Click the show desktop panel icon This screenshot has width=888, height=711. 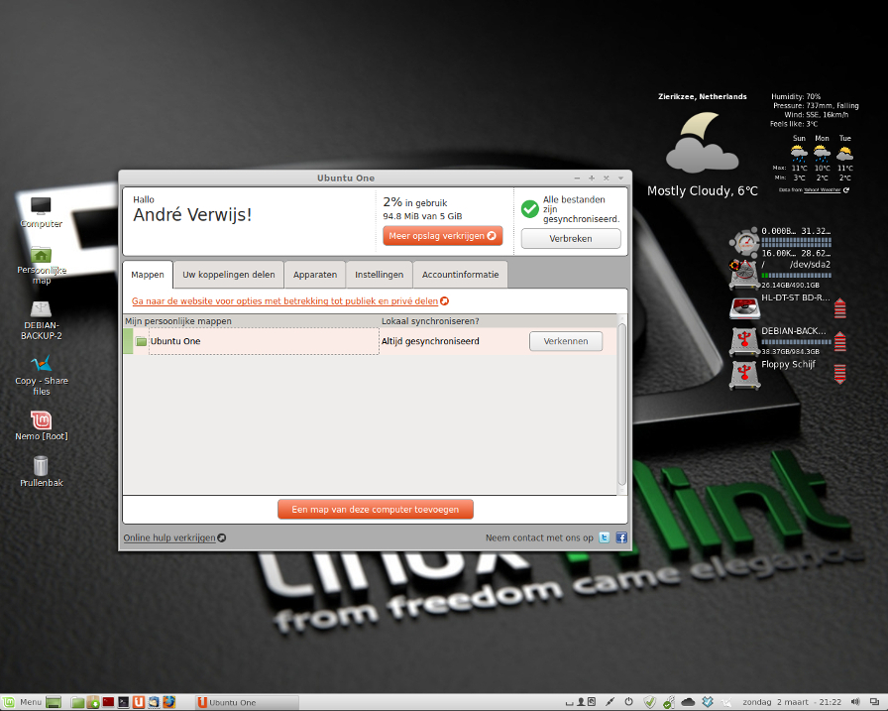(54, 702)
